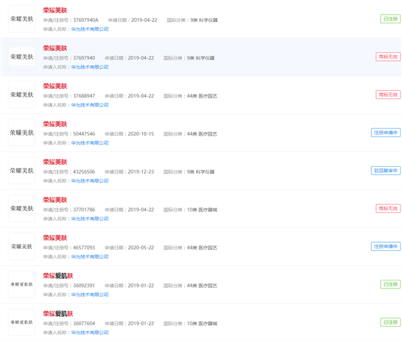
Task: Click application date 2020-05-22
Action: tap(141, 248)
